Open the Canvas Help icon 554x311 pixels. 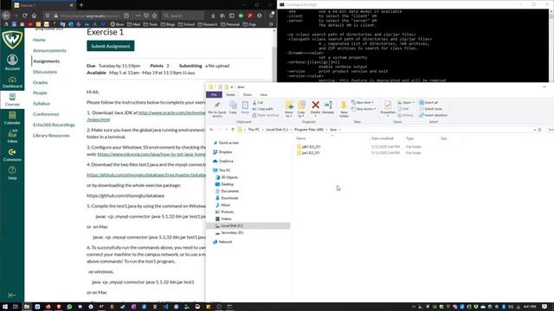click(x=12, y=173)
